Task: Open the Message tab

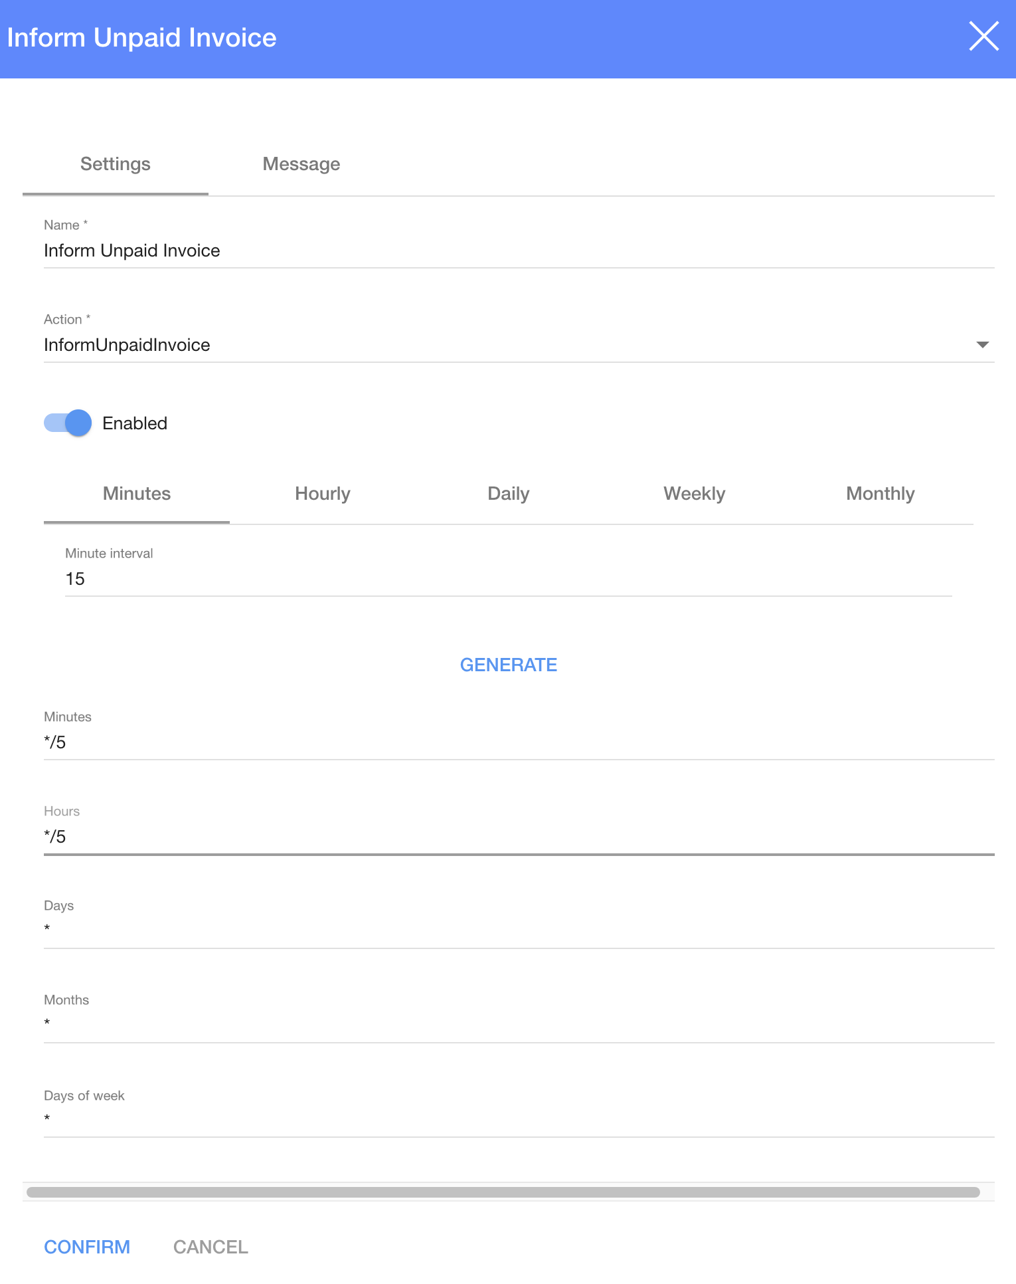Action: pos(301,164)
